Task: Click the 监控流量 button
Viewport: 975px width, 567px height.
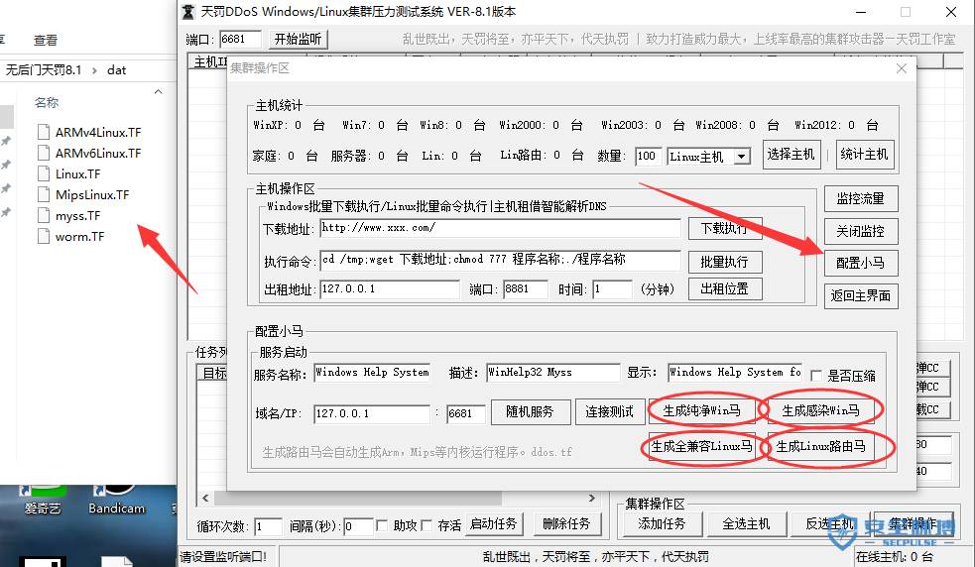Action: pyautogui.click(x=861, y=198)
